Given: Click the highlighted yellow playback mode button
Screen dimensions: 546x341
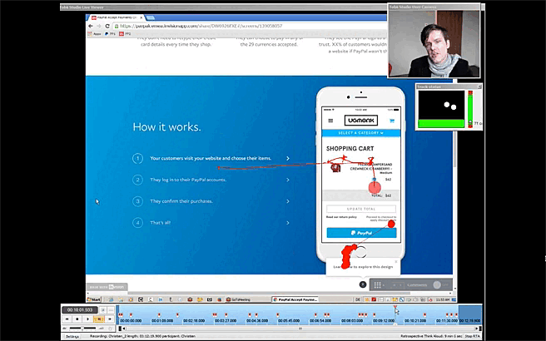Looking at the screenshot, I should click(99, 319).
